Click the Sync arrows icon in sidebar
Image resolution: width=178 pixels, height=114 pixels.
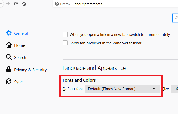(9, 82)
